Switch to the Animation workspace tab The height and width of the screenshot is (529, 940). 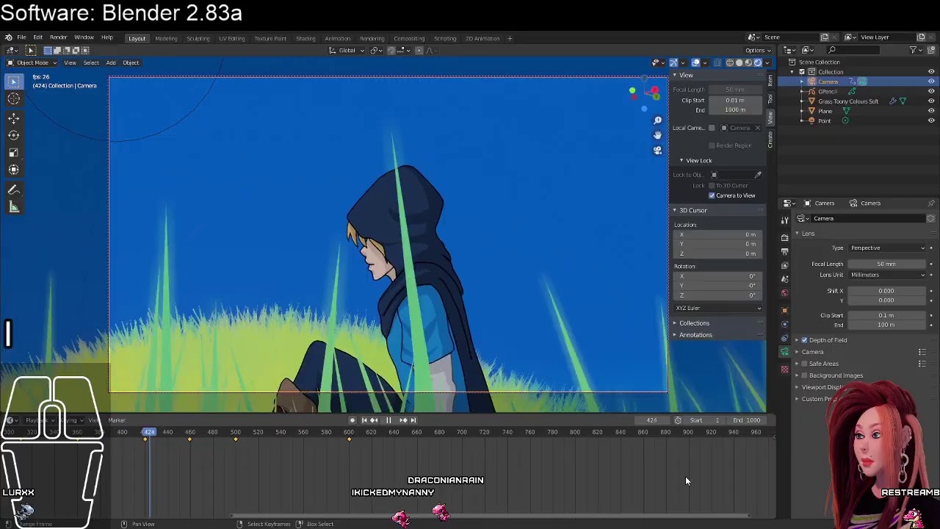[338, 38]
